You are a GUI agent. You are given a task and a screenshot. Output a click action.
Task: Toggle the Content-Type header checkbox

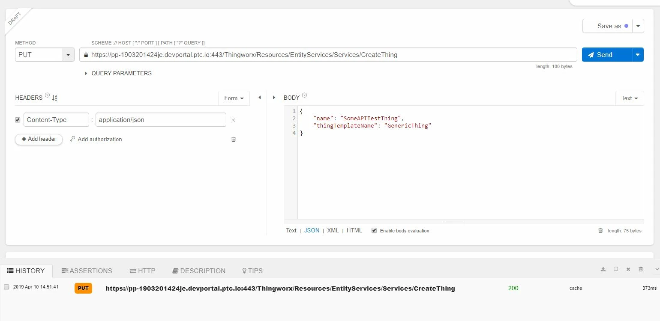coord(18,120)
